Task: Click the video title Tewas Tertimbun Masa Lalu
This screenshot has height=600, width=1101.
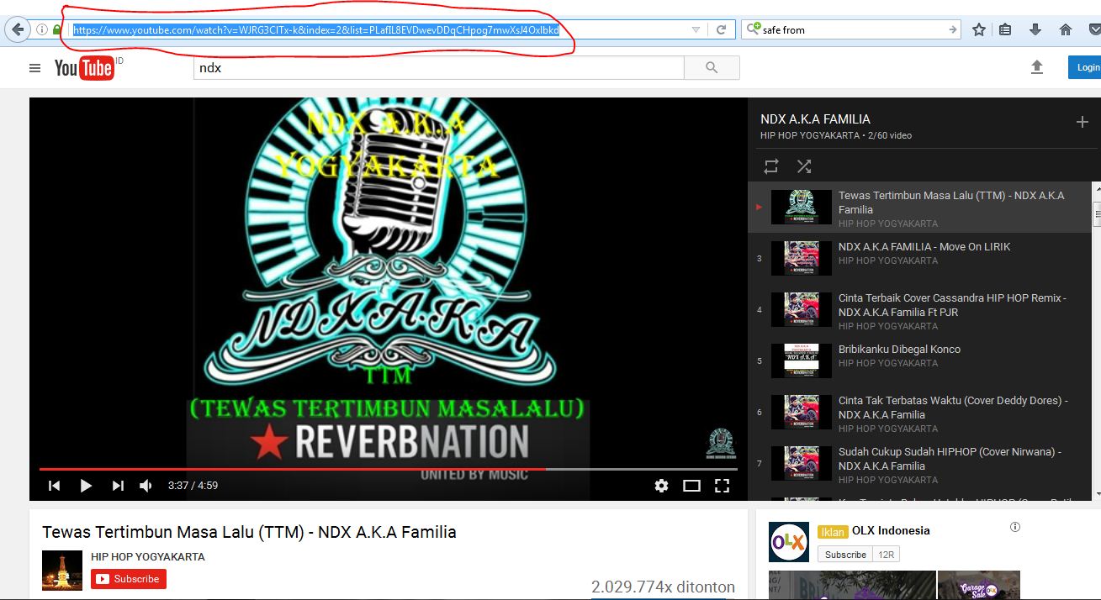Action: [x=249, y=532]
